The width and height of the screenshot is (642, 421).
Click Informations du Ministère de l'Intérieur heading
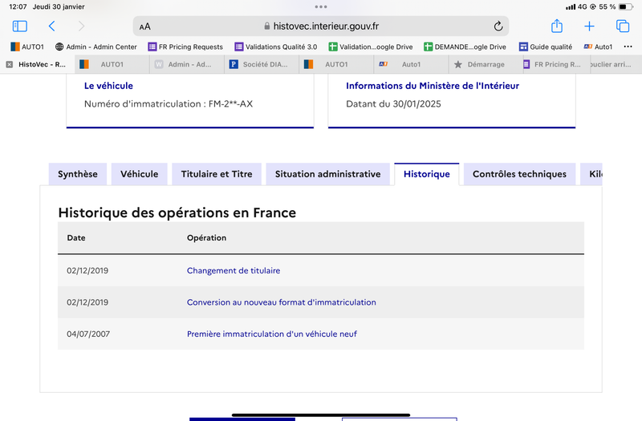pos(433,86)
